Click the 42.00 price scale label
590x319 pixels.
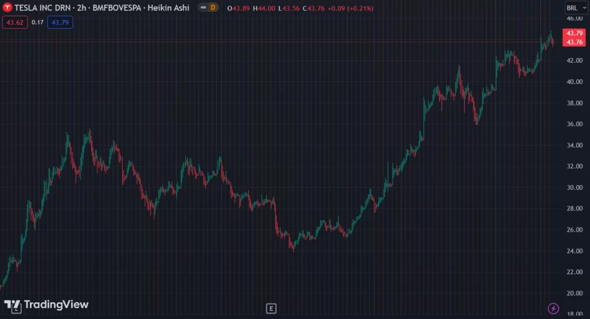click(574, 60)
